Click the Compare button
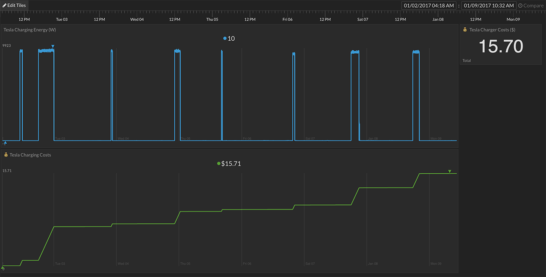Image resolution: width=546 pixels, height=277 pixels. 531,5
